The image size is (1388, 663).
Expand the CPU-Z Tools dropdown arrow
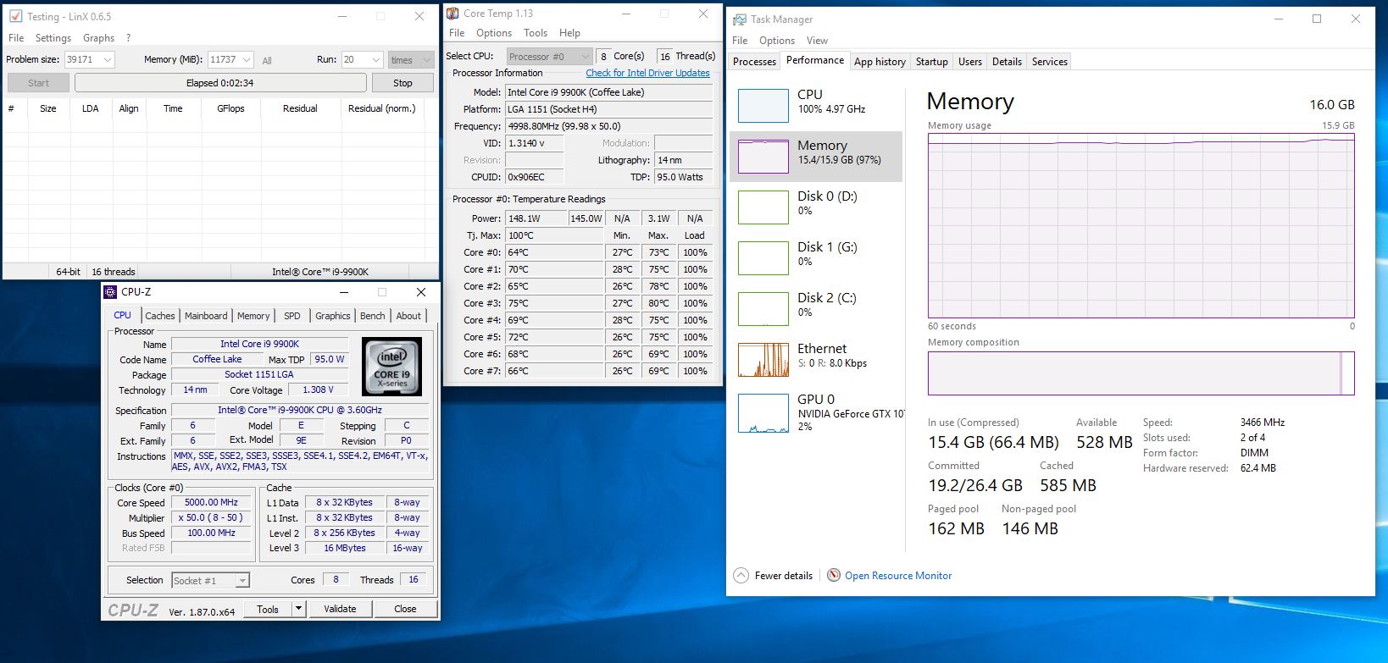[x=298, y=609]
